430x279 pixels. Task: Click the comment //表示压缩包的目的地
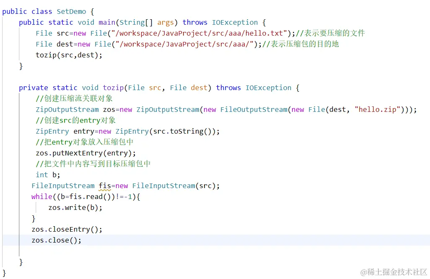point(300,44)
